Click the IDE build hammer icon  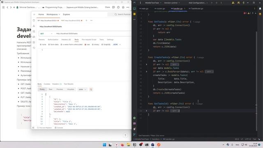tap(238, 3)
